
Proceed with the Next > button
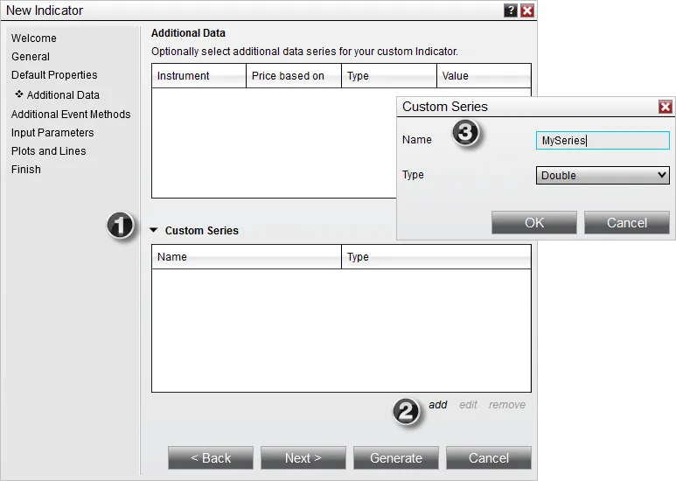click(x=303, y=457)
